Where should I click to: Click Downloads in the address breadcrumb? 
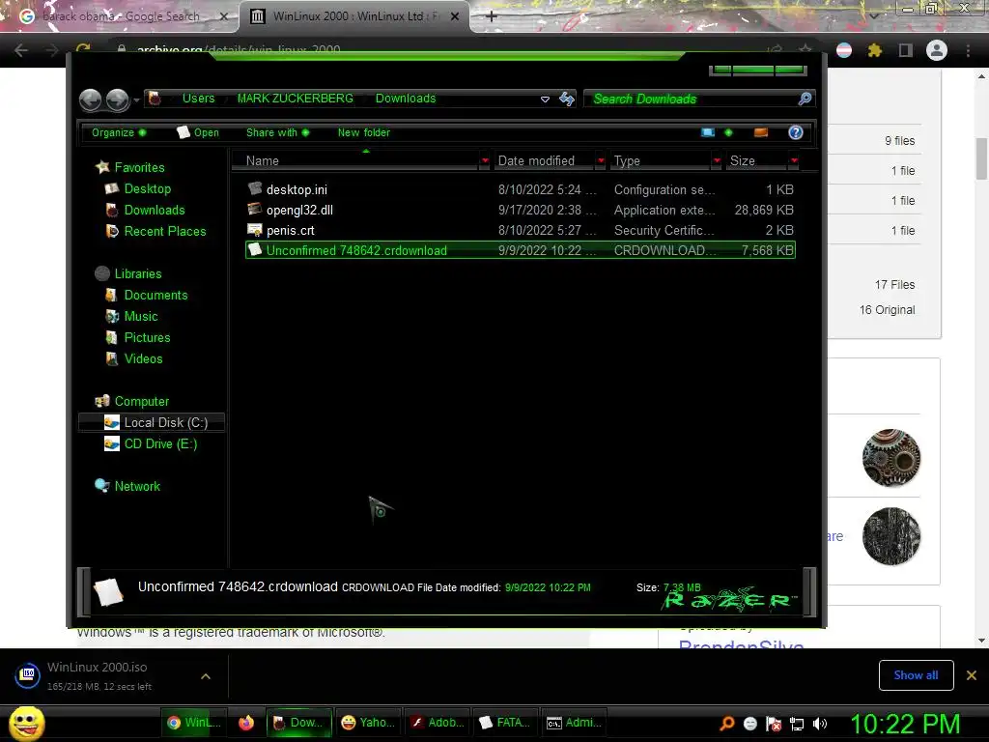406,99
